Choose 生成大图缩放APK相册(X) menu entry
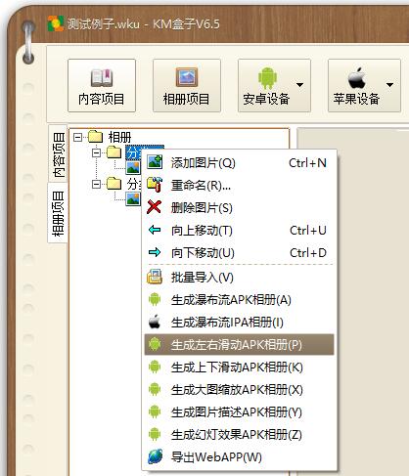This screenshot has width=409, height=476. (239, 390)
